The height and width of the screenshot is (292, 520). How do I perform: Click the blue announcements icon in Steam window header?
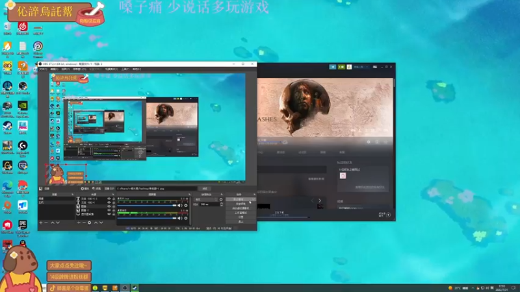click(x=333, y=67)
